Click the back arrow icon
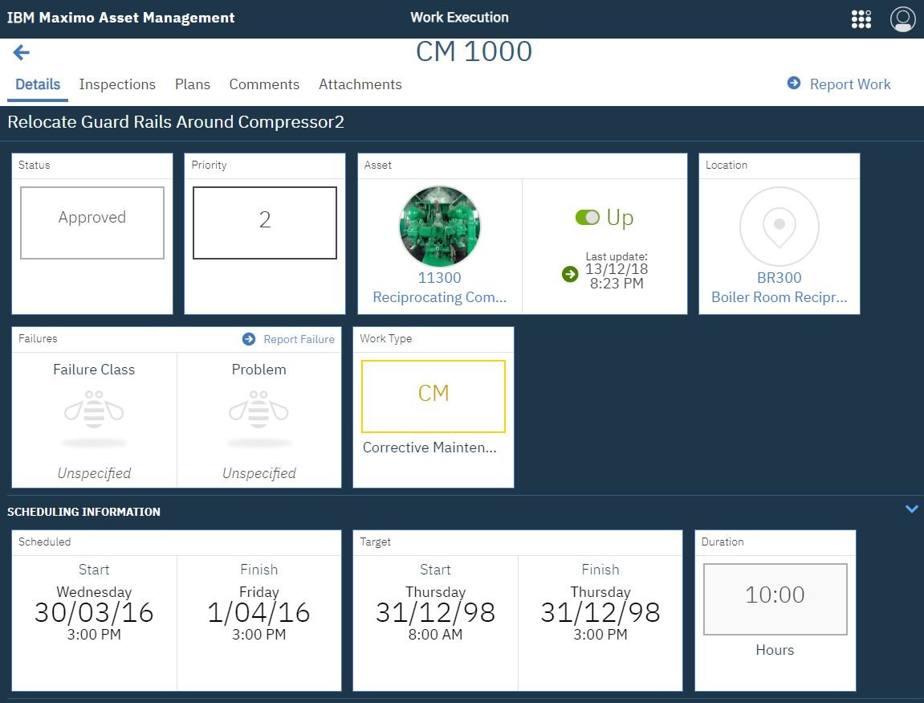This screenshot has width=924, height=703. (21, 53)
